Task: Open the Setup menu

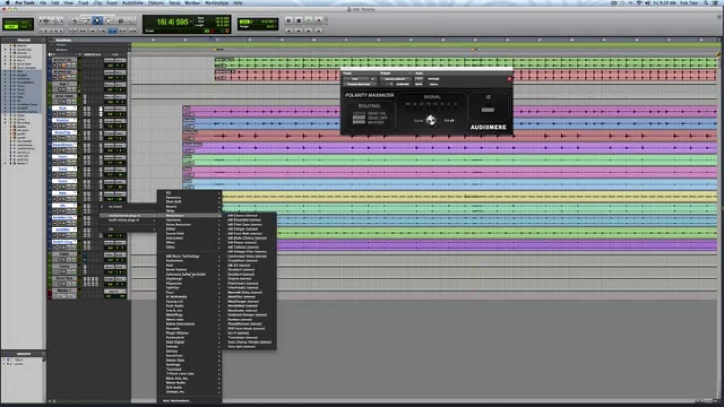Action: coord(174,3)
